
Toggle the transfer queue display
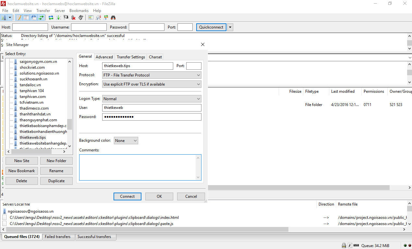tap(41, 18)
